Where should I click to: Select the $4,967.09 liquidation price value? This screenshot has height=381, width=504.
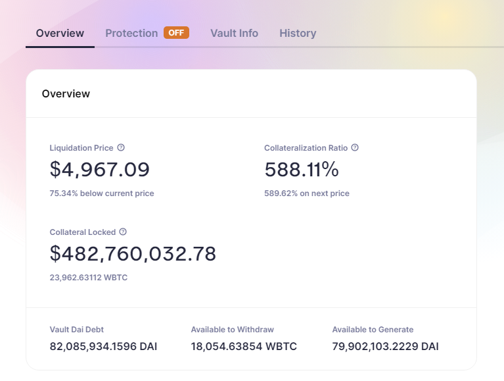(x=100, y=170)
